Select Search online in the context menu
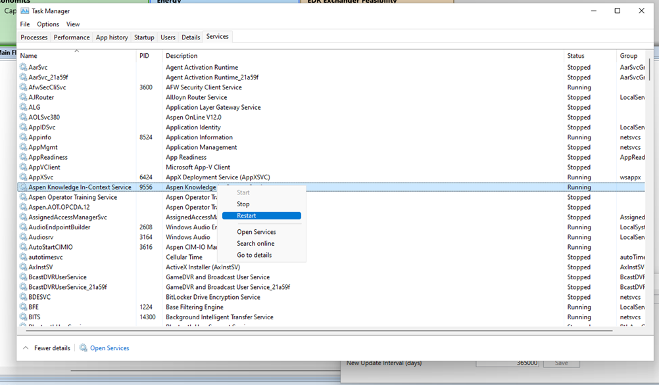659x385 pixels. tap(256, 244)
